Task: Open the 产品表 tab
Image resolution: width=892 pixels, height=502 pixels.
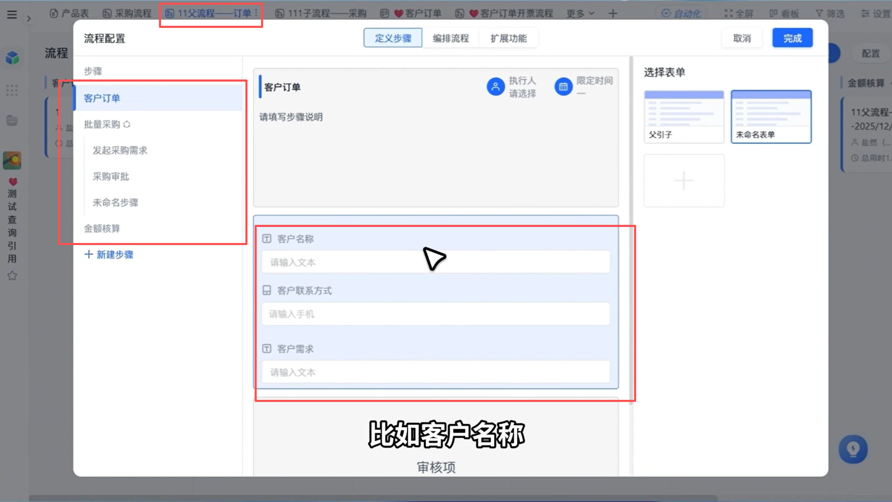Action: tap(69, 14)
